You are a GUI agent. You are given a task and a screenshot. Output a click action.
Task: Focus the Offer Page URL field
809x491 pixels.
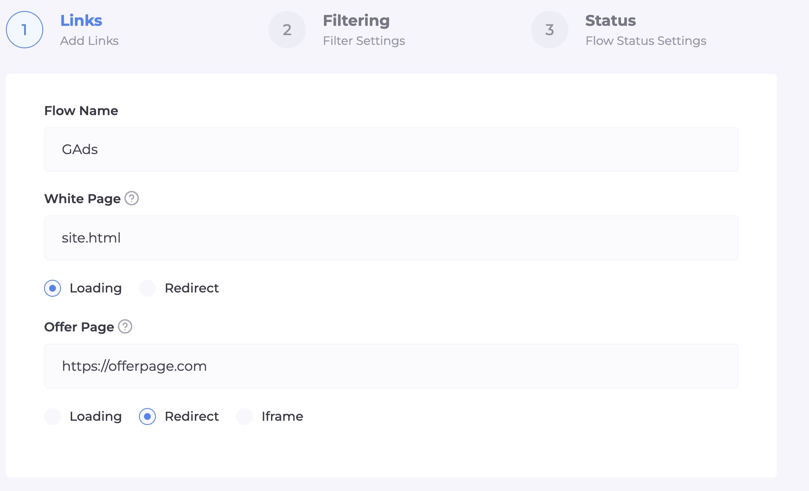[391, 366]
